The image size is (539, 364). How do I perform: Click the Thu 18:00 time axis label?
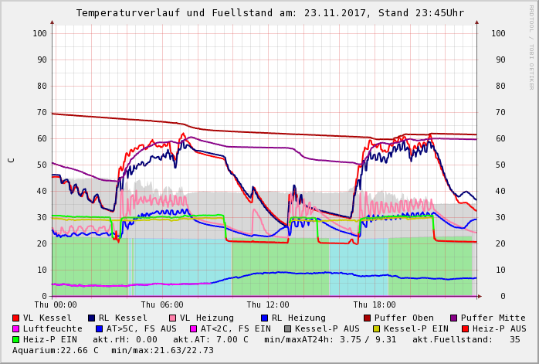pyautogui.click(x=375, y=304)
